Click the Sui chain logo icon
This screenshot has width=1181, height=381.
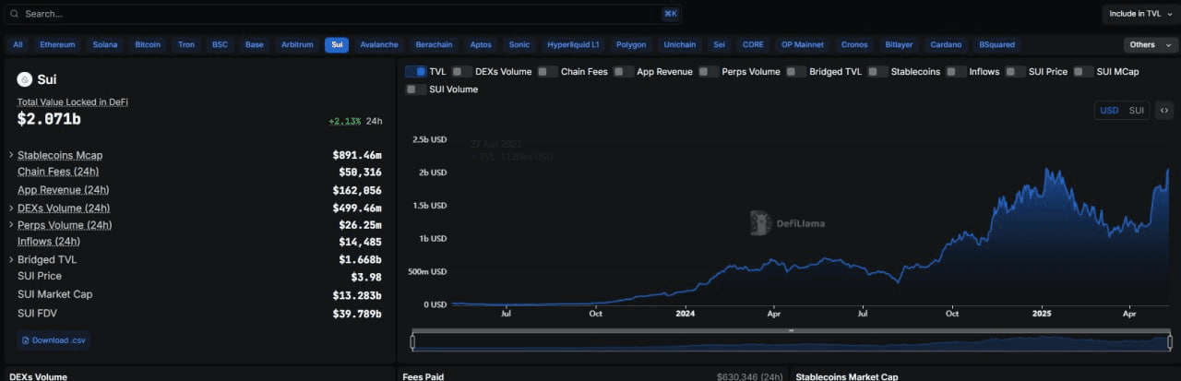point(25,79)
